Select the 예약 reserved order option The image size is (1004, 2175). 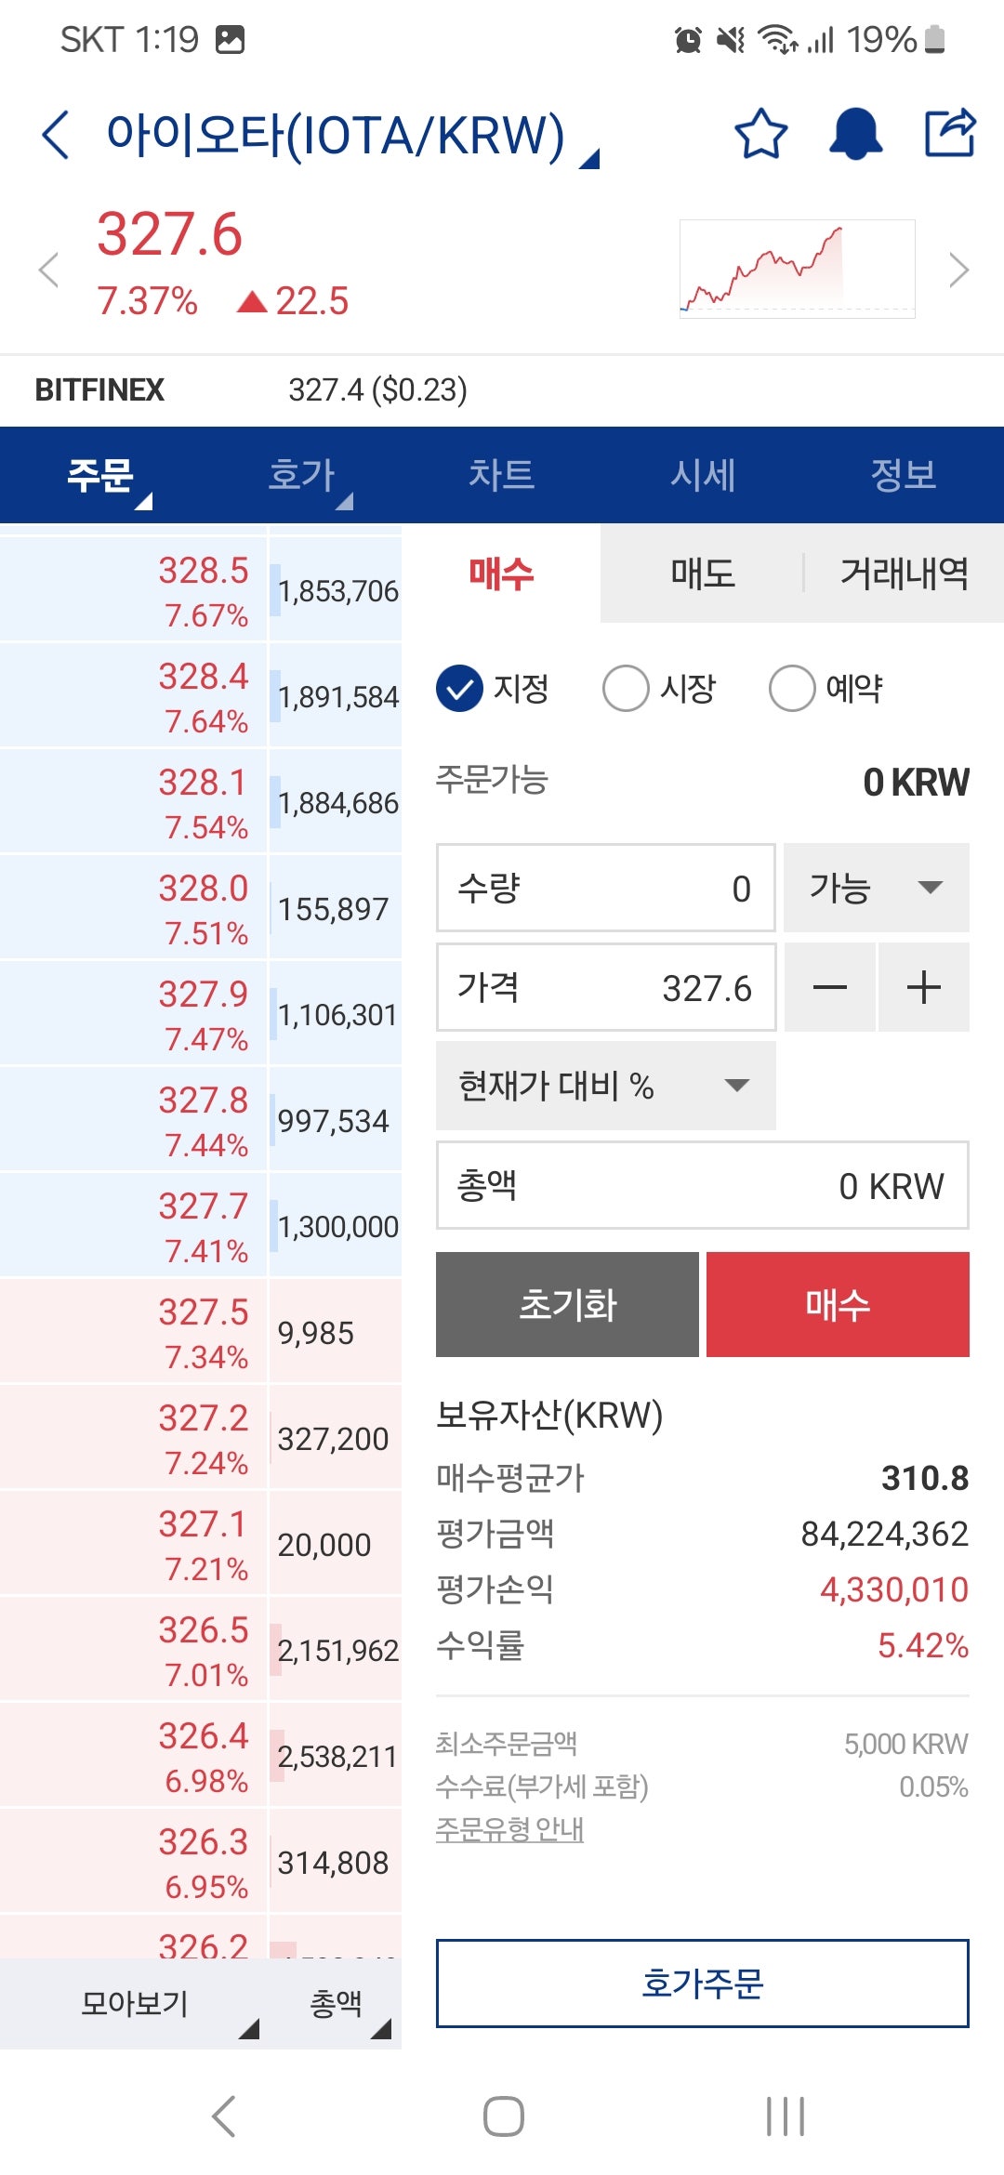792,689
